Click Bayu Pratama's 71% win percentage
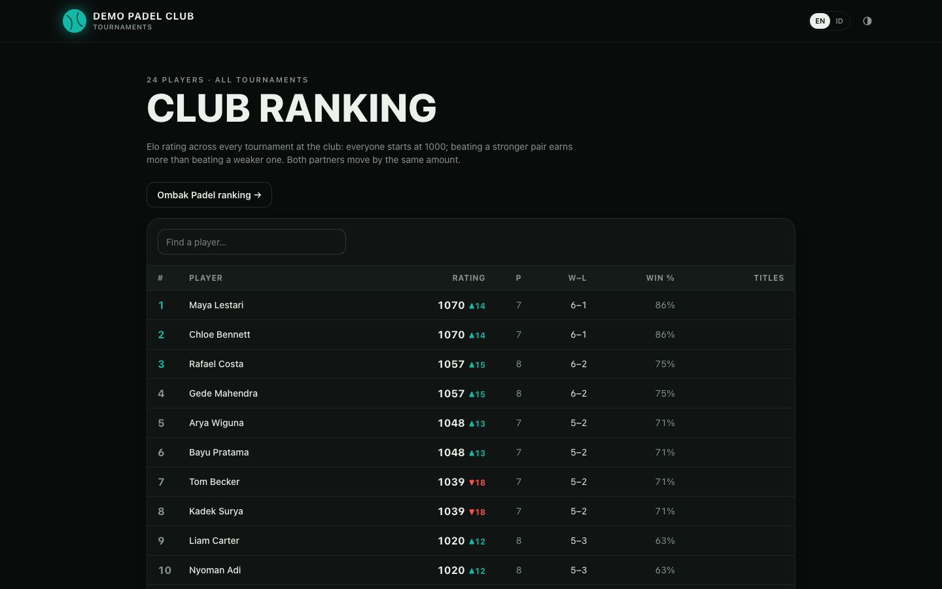The width and height of the screenshot is (942, 589). click(x=665, y=452)
